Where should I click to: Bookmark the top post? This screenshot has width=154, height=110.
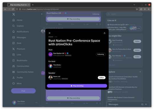tap(97, 24)
